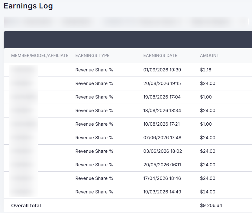Click Revenue Share % in the 19/08/2026 row

pos(94,97)
